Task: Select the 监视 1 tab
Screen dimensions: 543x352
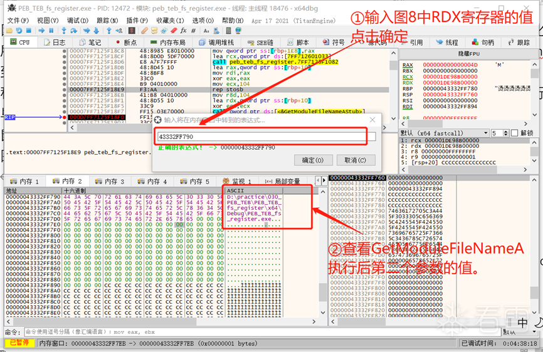Action: coord(237,181)
